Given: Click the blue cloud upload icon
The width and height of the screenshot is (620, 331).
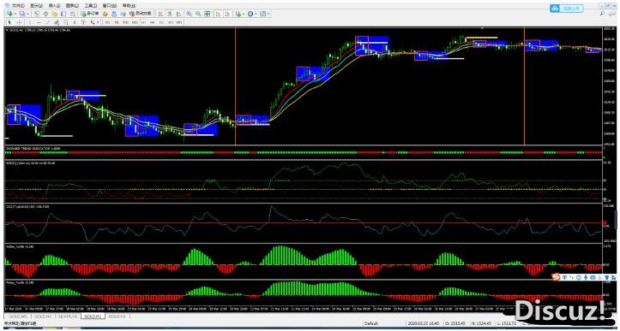Looking at the screenshot, I should click(x=555, y=8).
